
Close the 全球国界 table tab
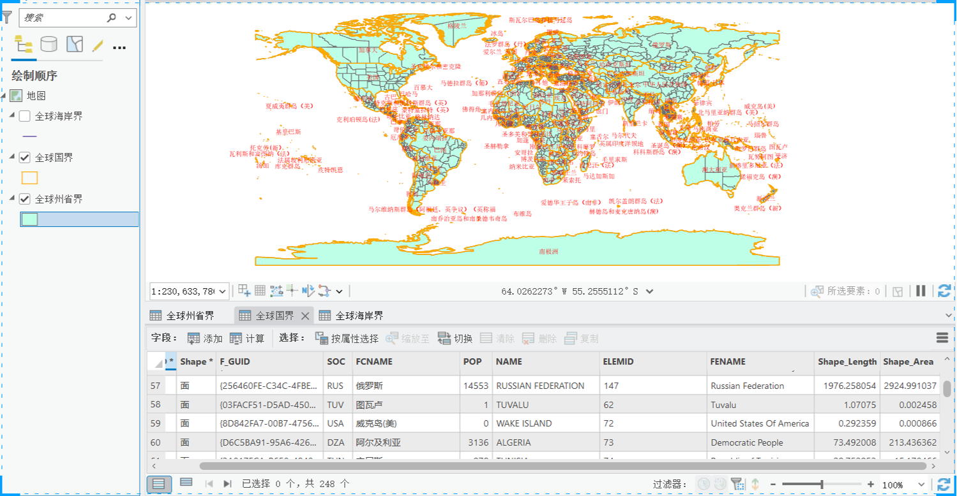pyautogui.click(x=305, y=316)
